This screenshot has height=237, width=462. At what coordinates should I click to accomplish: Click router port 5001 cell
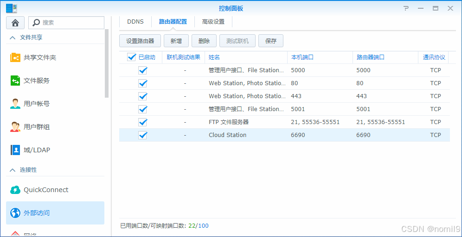pos(363,109)
